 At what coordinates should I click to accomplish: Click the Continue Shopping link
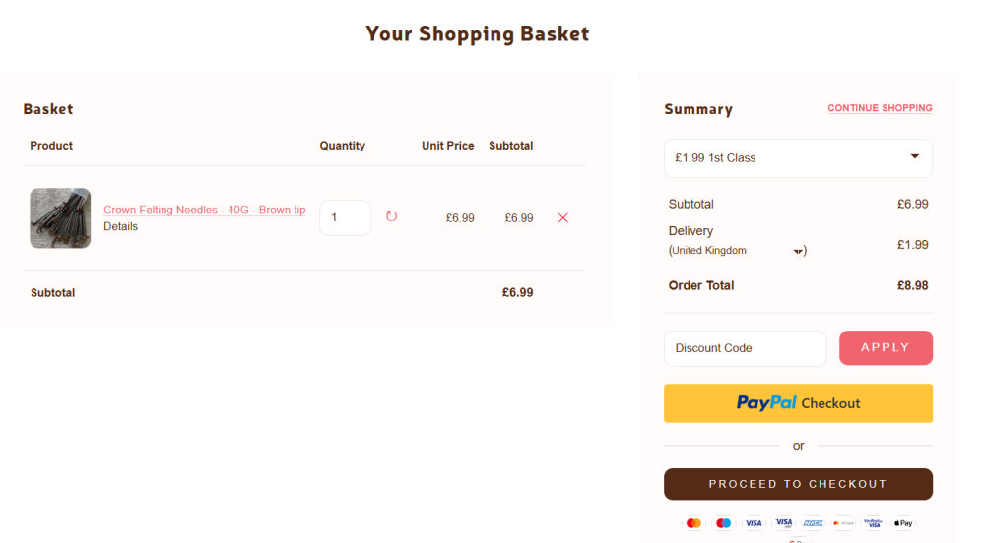click(880, 108)
